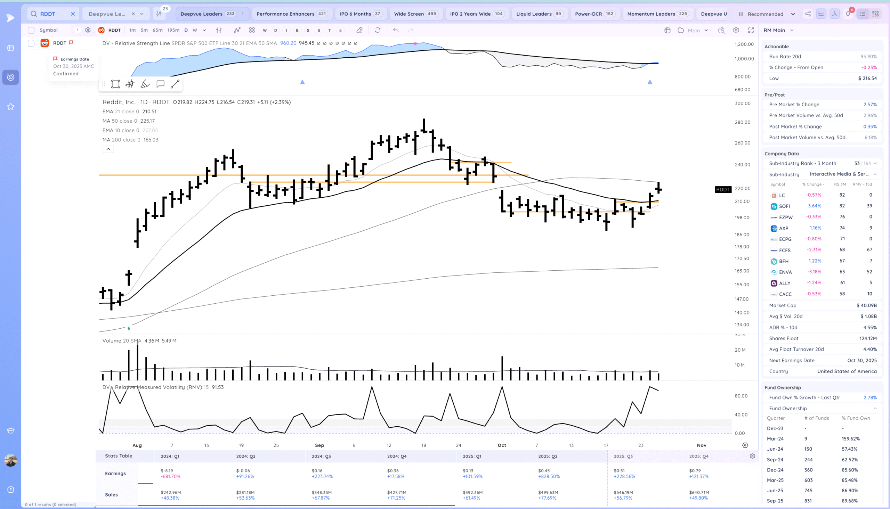Check the RDDT row checkbox
This screenshot has width=890, height=509.
tap(31, 43)
